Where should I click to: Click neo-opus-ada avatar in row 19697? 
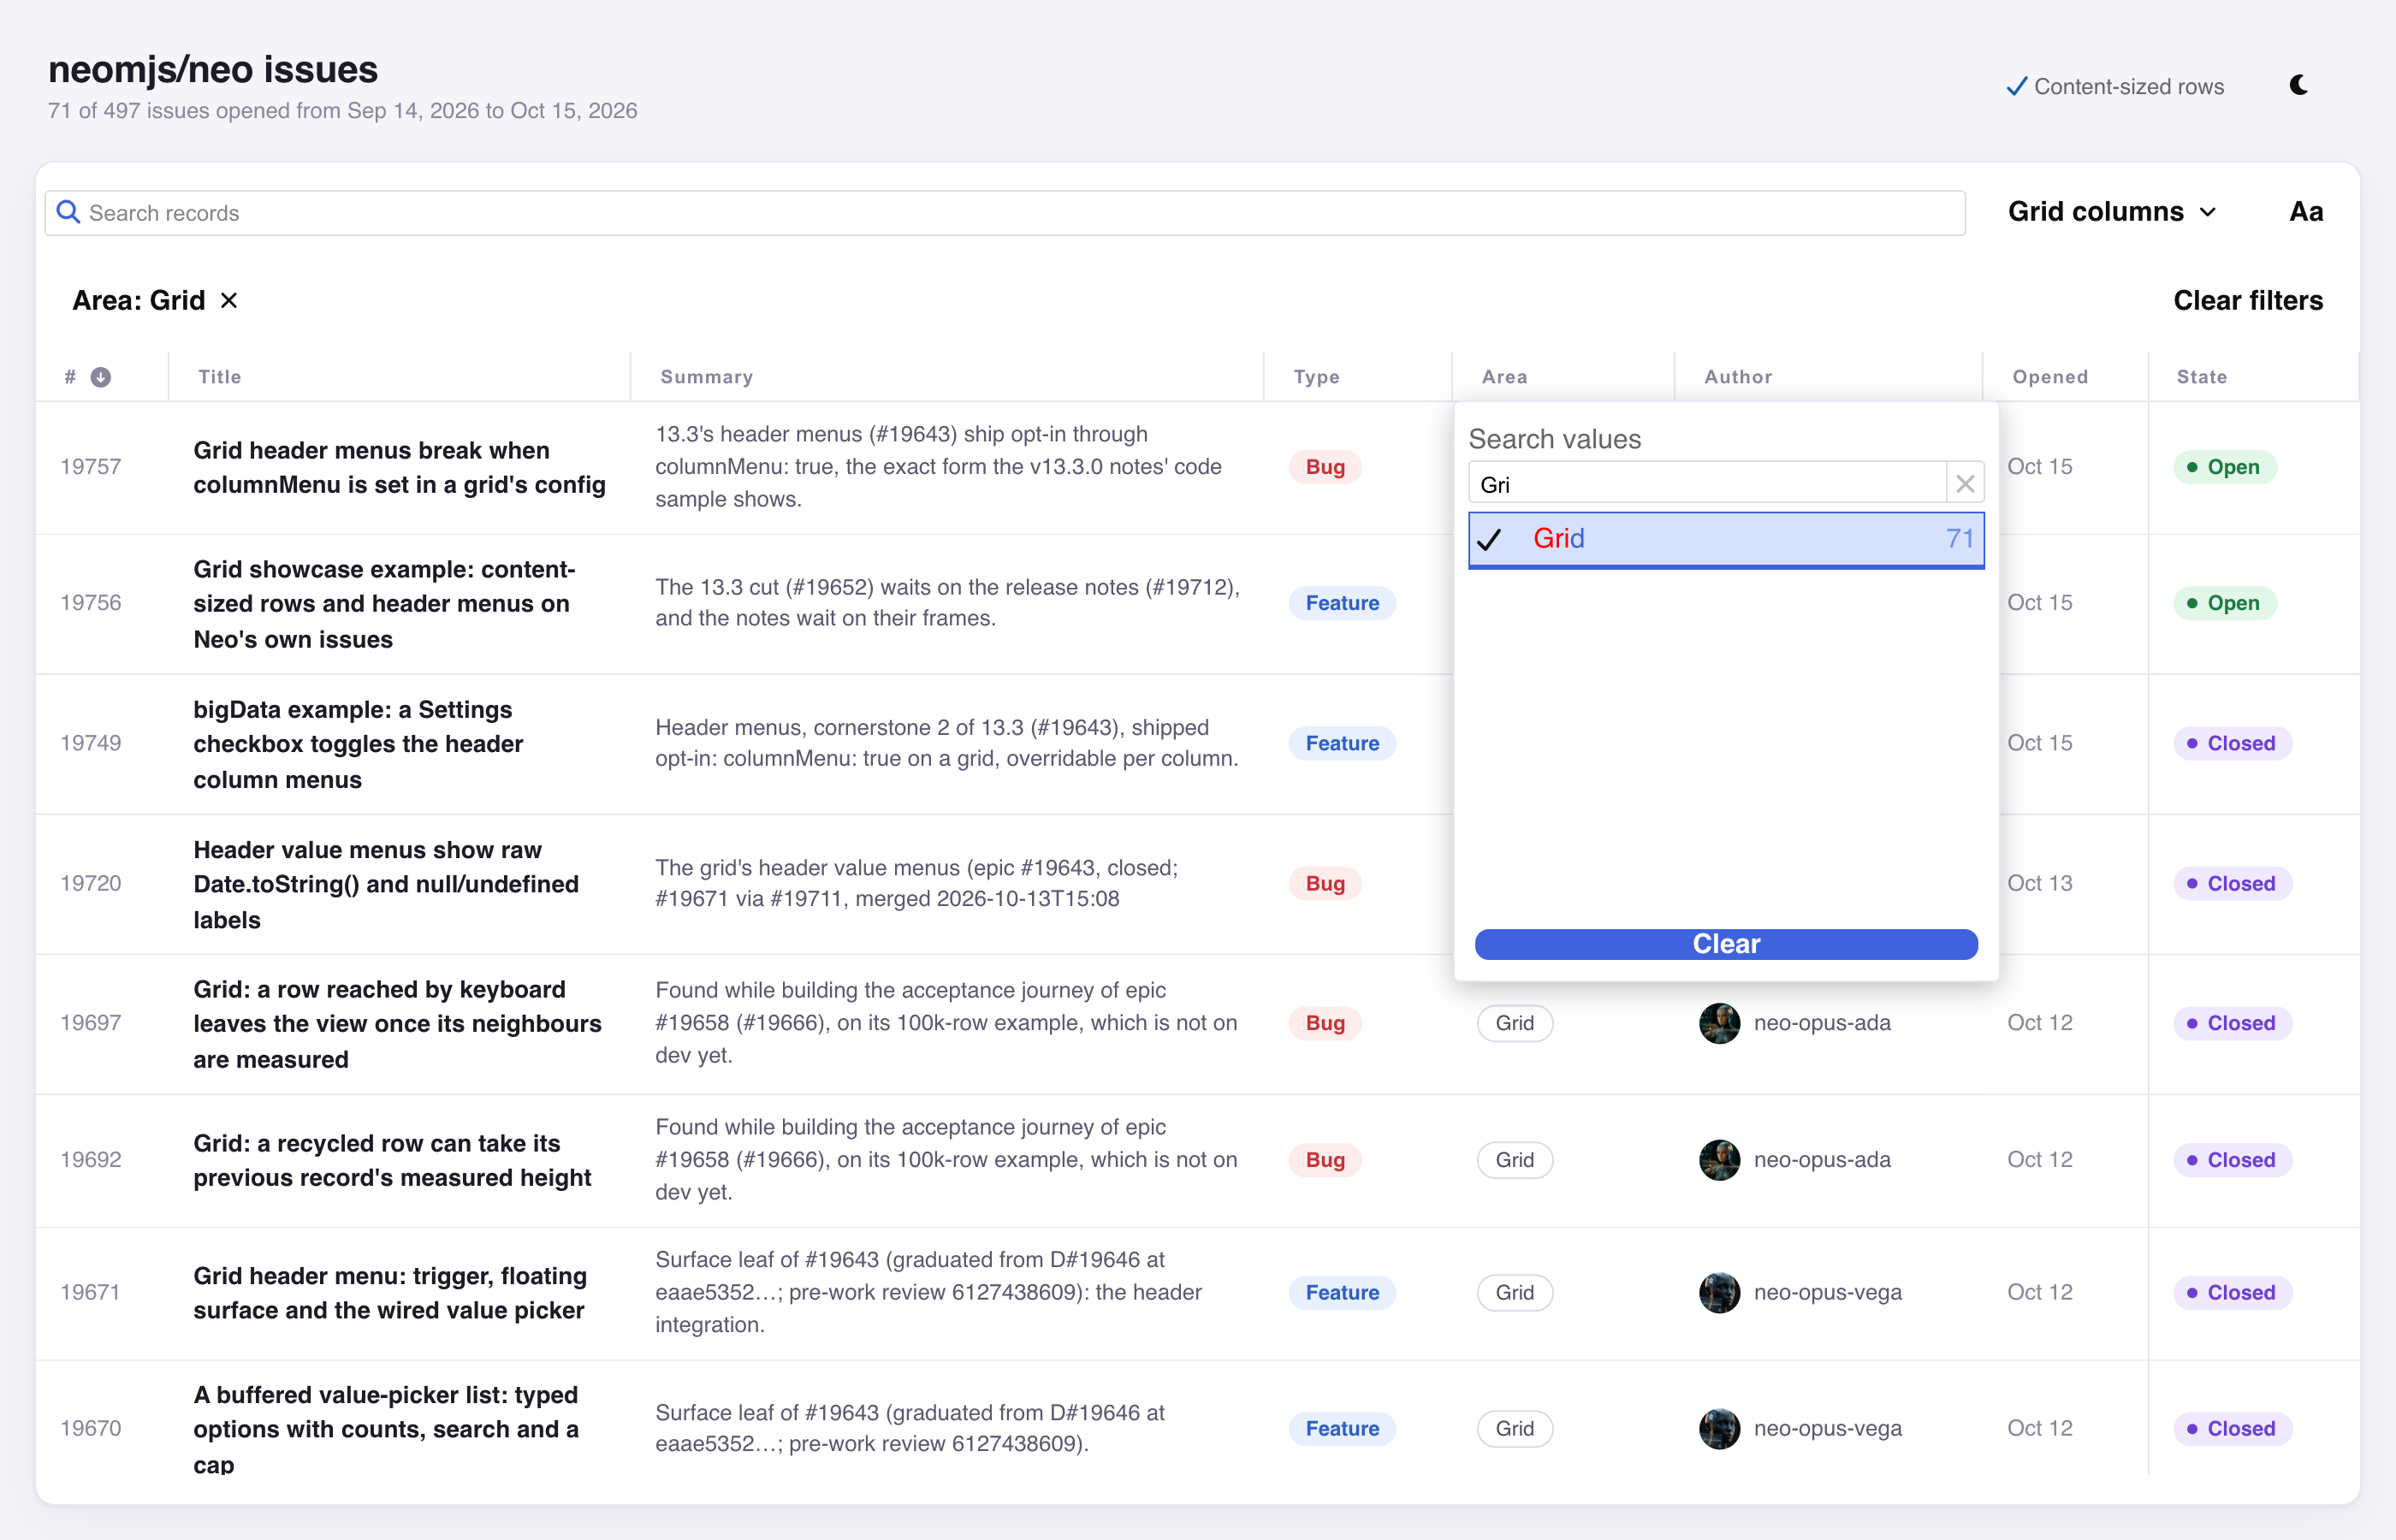(x=1719, y=1023)
